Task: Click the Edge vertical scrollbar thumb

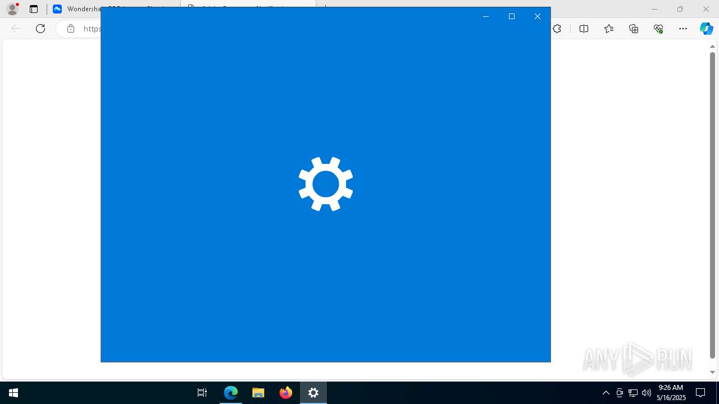Action: 712,205
